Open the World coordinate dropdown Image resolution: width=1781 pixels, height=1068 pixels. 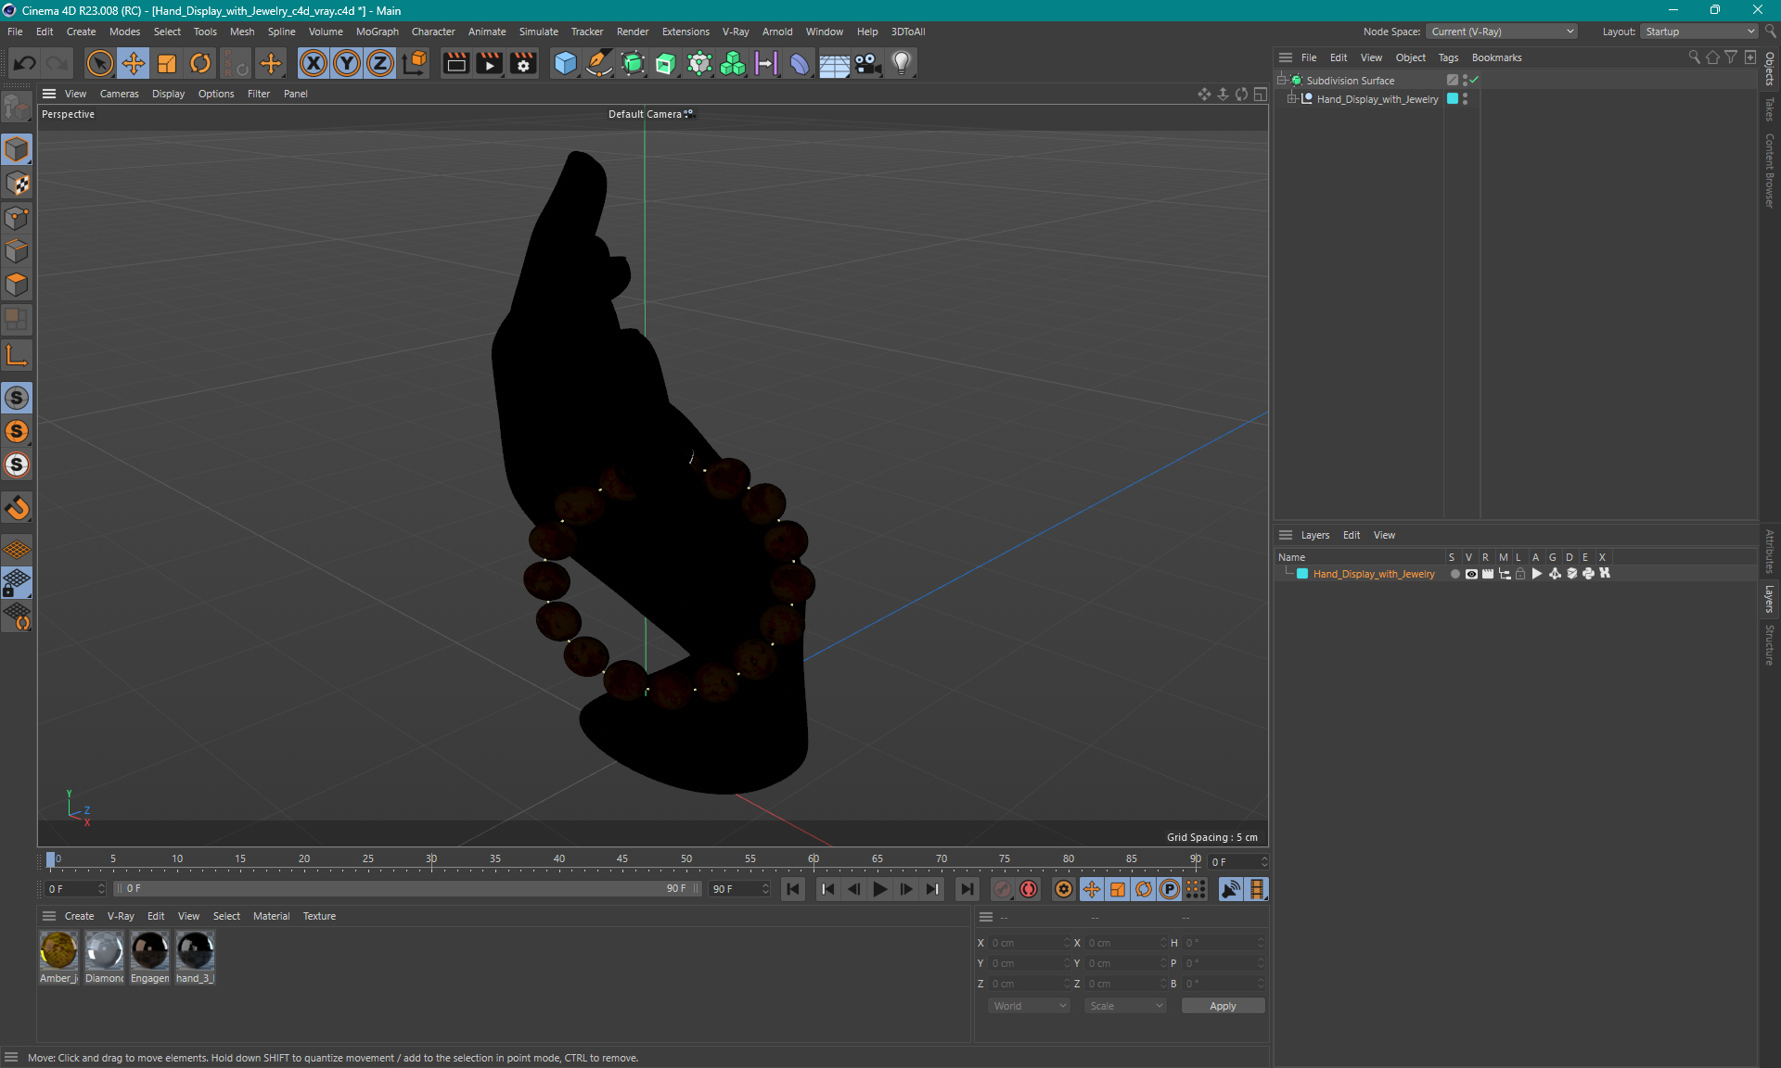tap(1030, 1006)
